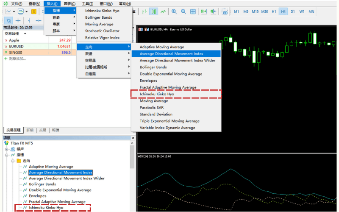Screen dimensions: 339x212
Task: Click the navigator panel vertical scrollbar
Action: 132,178
